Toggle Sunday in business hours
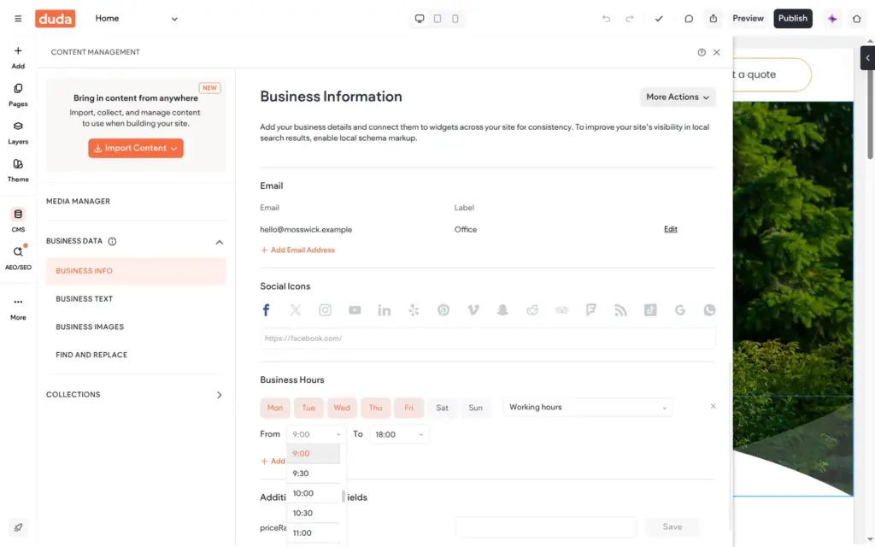 [475, 408]
